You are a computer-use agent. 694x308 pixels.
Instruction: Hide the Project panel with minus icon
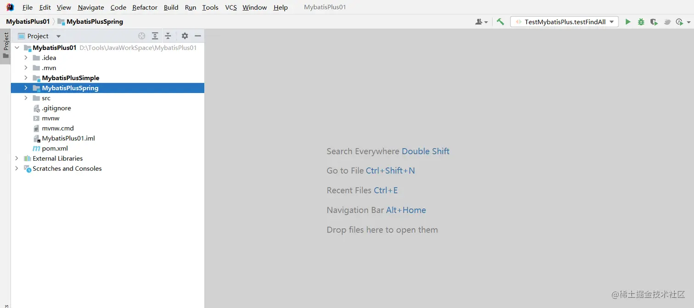pos(198,36)
